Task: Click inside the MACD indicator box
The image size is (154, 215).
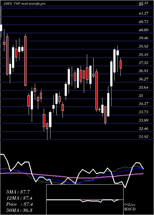Action: click(x=85, y=200)
